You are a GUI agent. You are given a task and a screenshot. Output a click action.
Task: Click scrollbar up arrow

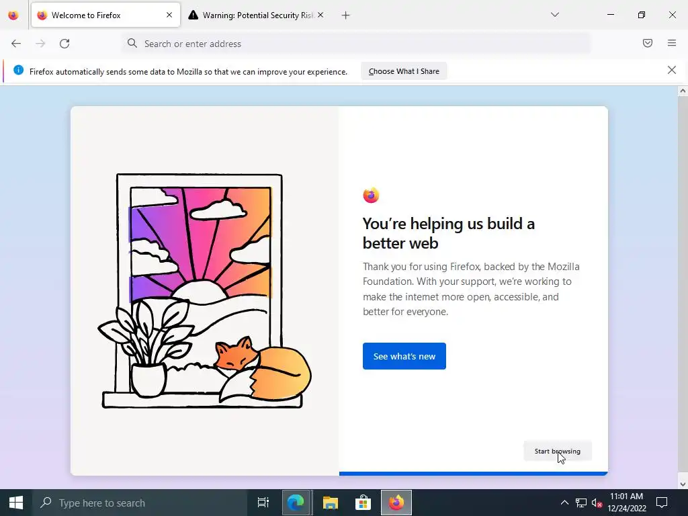(683, 91)
